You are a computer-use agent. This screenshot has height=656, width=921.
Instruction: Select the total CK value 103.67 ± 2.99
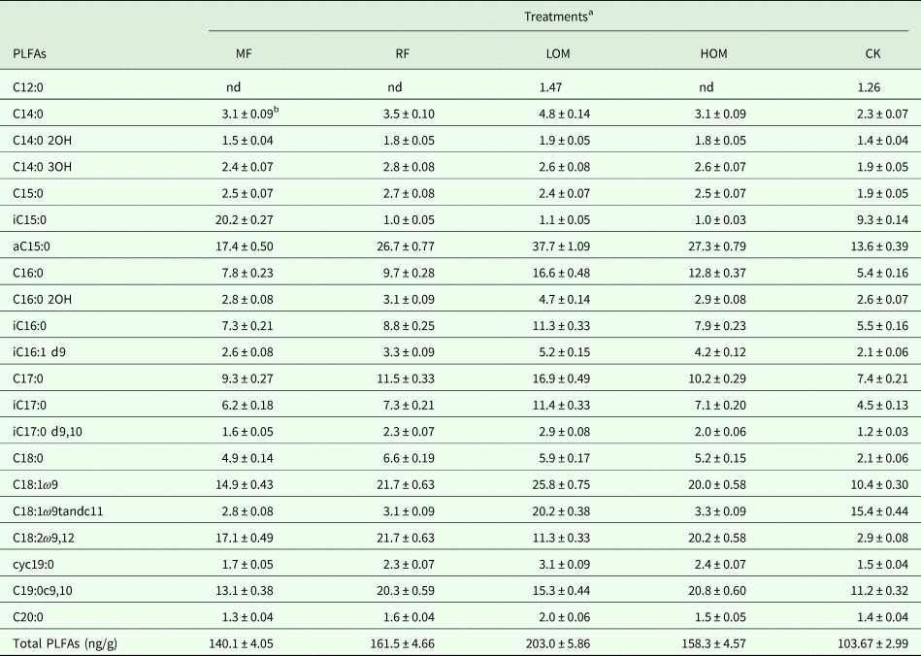click(x=864, y=640)
